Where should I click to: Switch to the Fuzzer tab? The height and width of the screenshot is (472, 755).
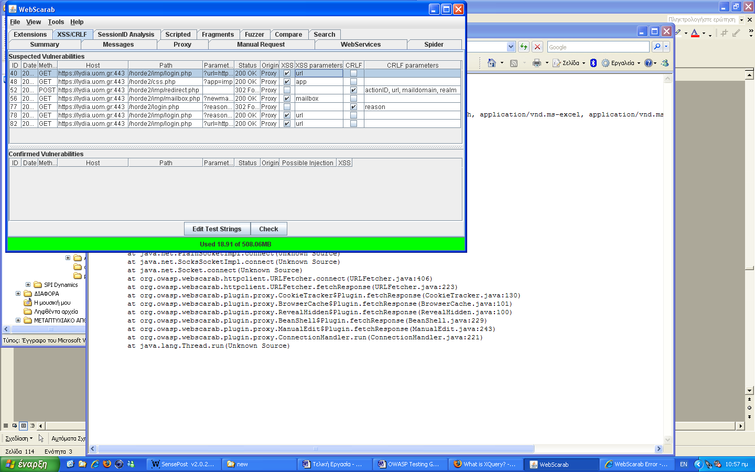click(x=254, y=35)
